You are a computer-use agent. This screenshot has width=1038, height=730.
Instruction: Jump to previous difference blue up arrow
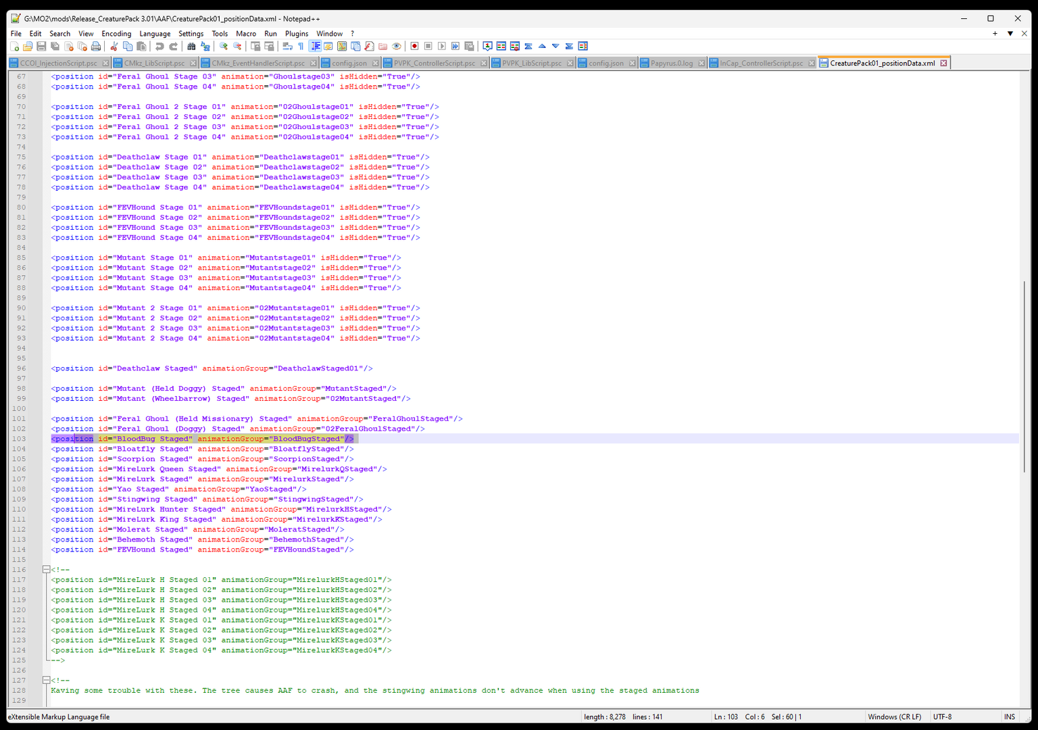point(542,47)
